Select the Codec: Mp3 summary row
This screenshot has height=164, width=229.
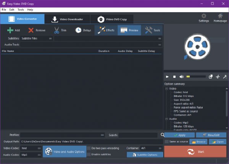(181, 122)
